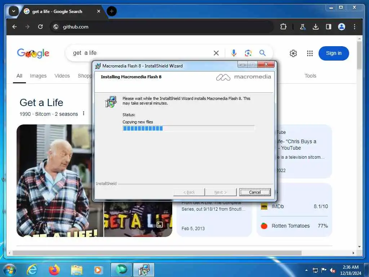Click the github.com address bar
The image size is (369, 277).
click(x=161, y=27)
